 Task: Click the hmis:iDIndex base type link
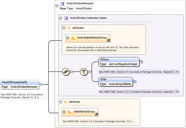pos(84,8)
